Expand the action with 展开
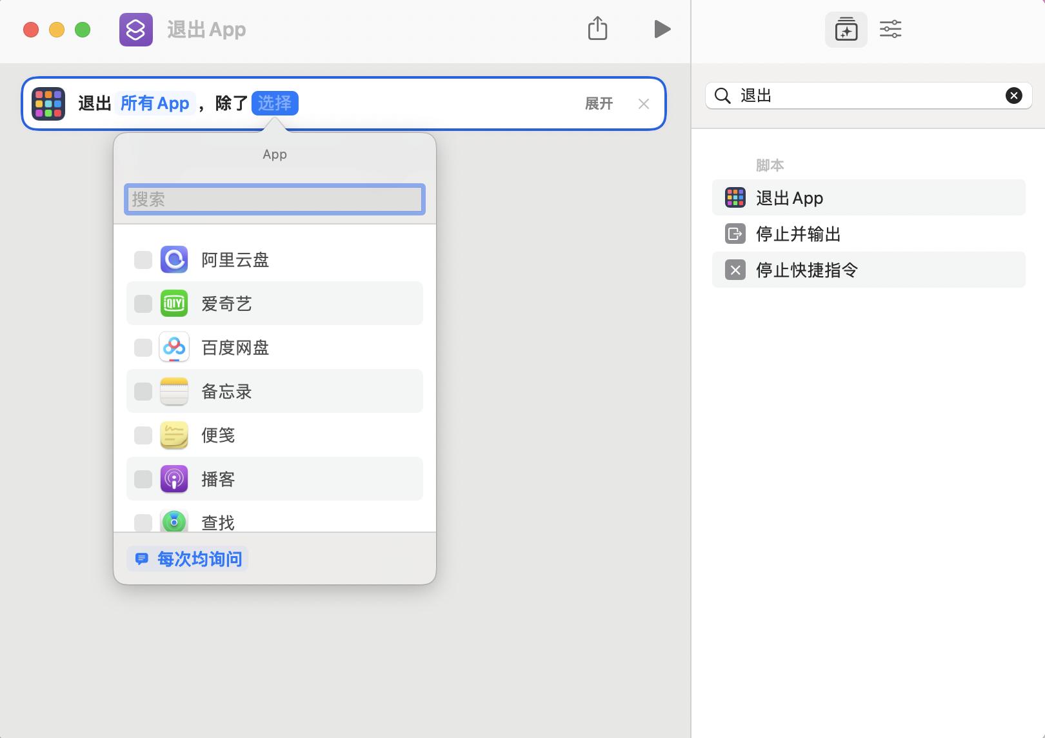1045x738 pixels. pyautogui.click(x=599, y=103)
